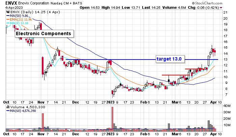236x137 pixels.
Task: Click the Dec label under the price chart
Action: (x=76, y=102)
